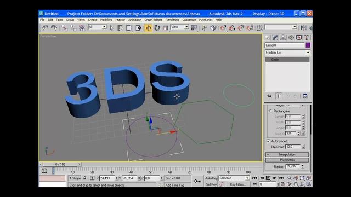Uncheck the Auto Smooth checkbox
The height and width of the screenshot is (197, 351).
268,141
